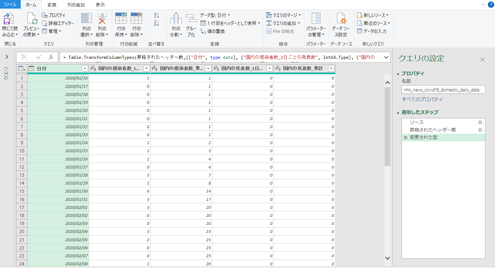Cancel formula edit with the X icon
This screenshot has width=495, height=268.
24,57
